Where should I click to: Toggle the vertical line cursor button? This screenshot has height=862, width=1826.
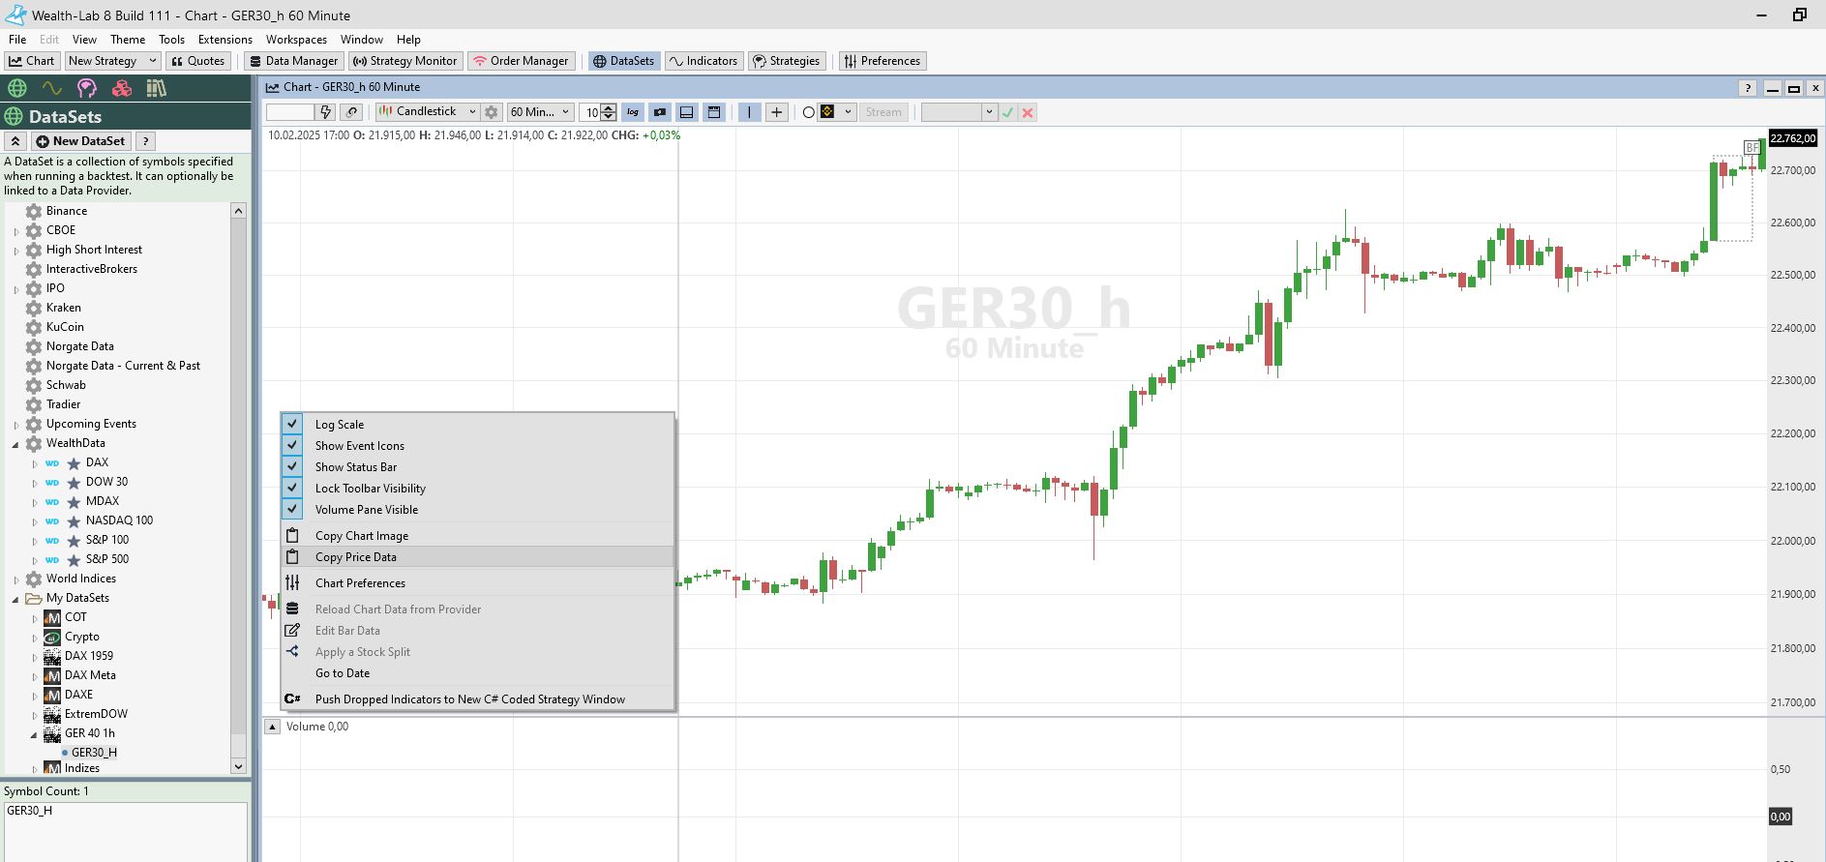(x=750, y=112)
